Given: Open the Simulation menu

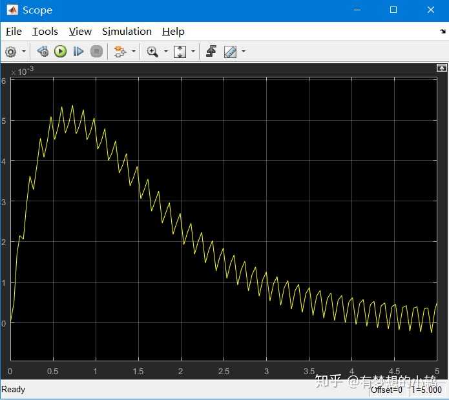Looking at the screenshot, I should (x=127, y=32).
